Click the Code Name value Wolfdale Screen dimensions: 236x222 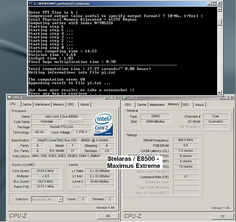(47, 122)
